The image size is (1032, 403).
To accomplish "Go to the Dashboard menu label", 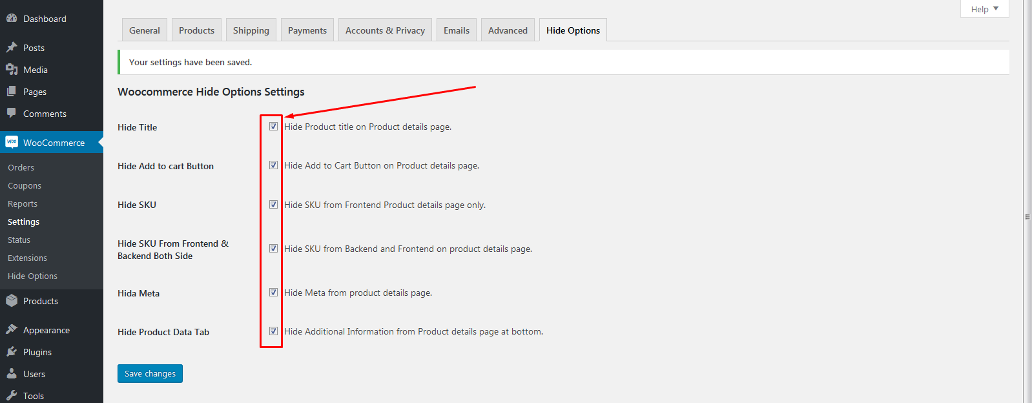I will coord(45,19).
